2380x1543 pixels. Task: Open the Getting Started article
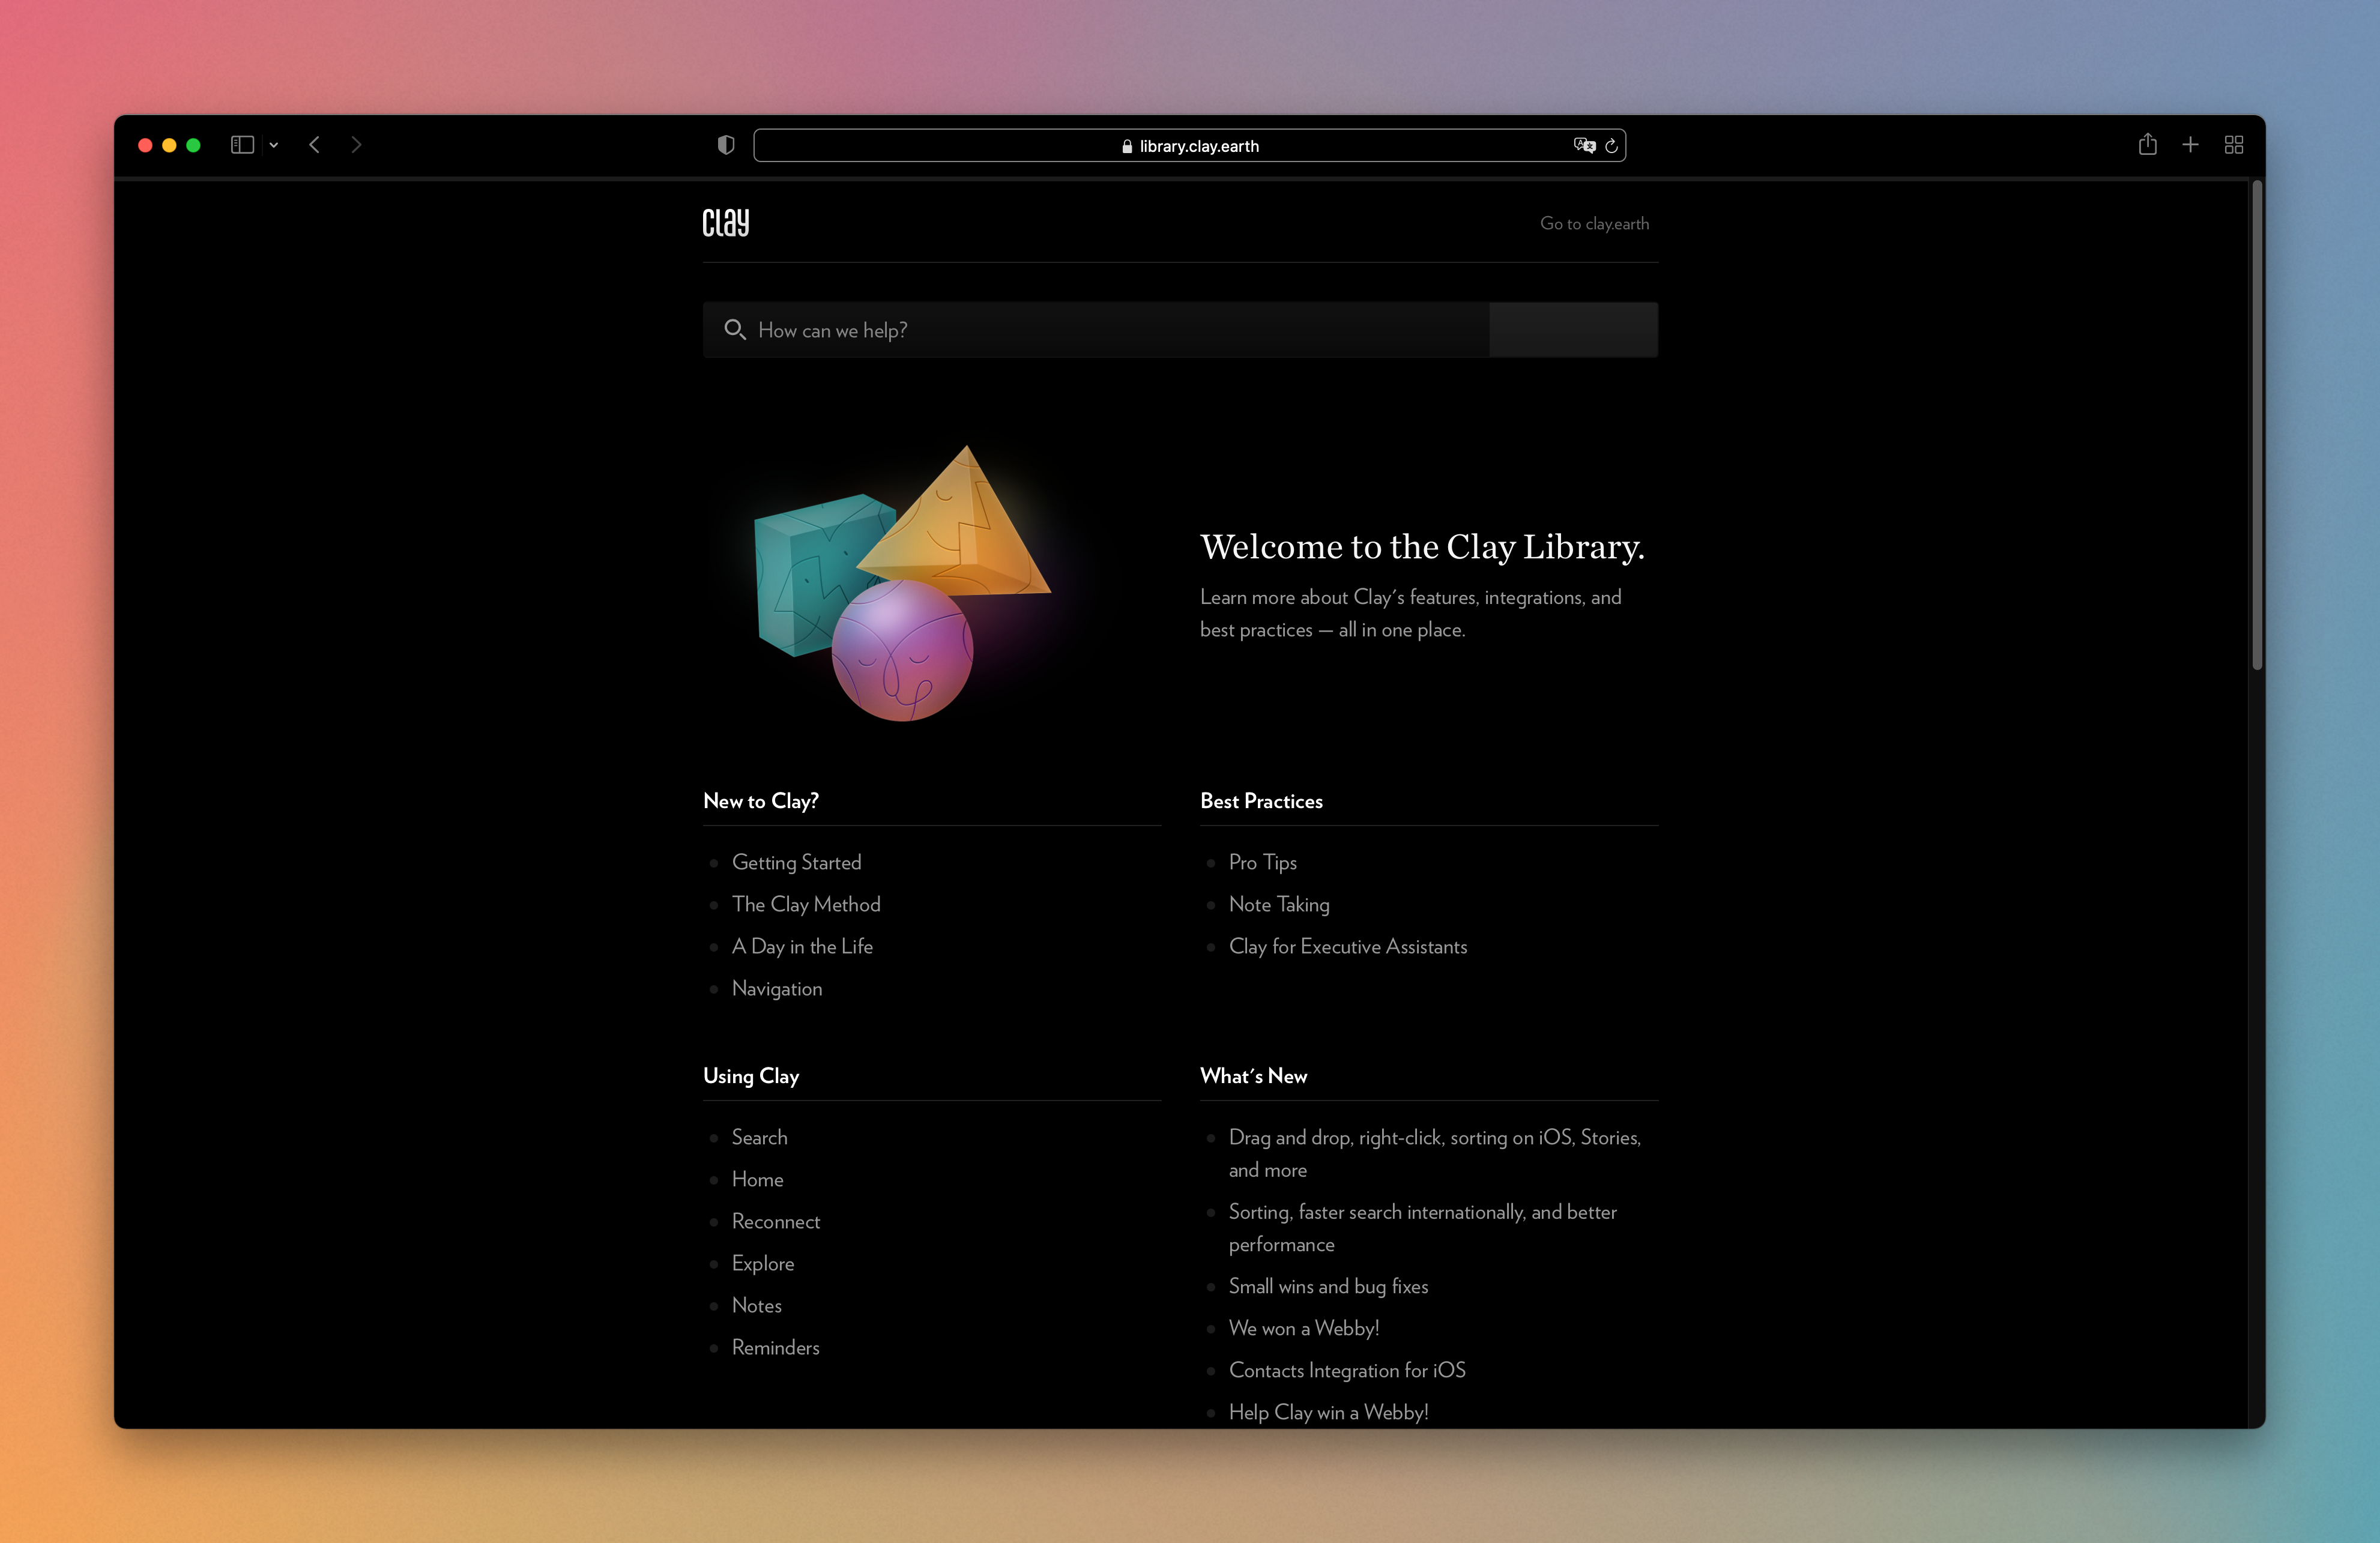point(796,862)
